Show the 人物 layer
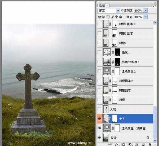159x146 pixels. (x=99, y=109)
